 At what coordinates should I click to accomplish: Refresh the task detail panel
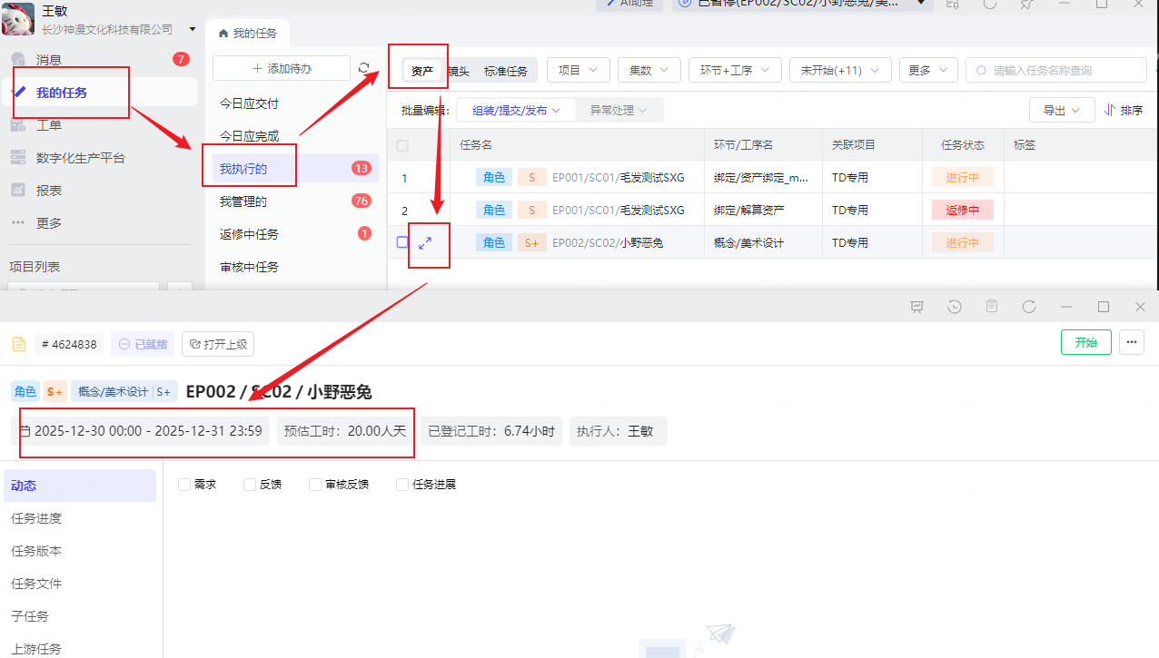point(1028,307)
